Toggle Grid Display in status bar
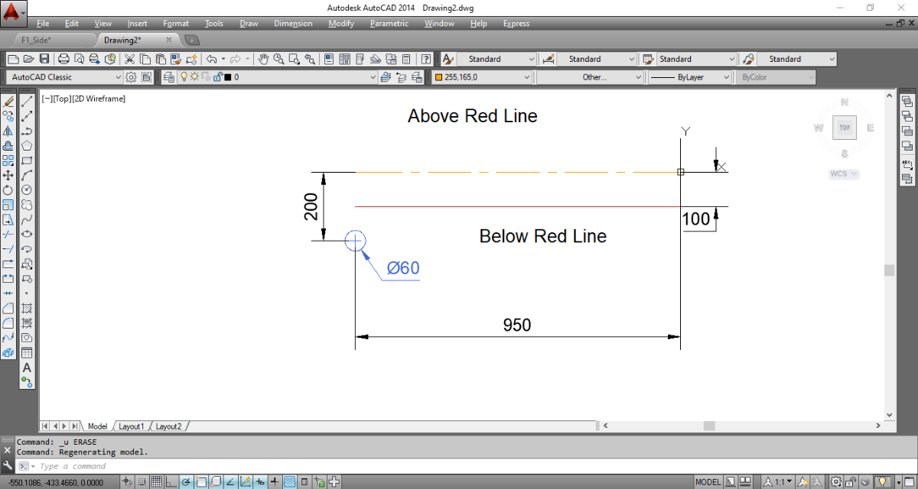The image size is (918, 489). (156, 481)
